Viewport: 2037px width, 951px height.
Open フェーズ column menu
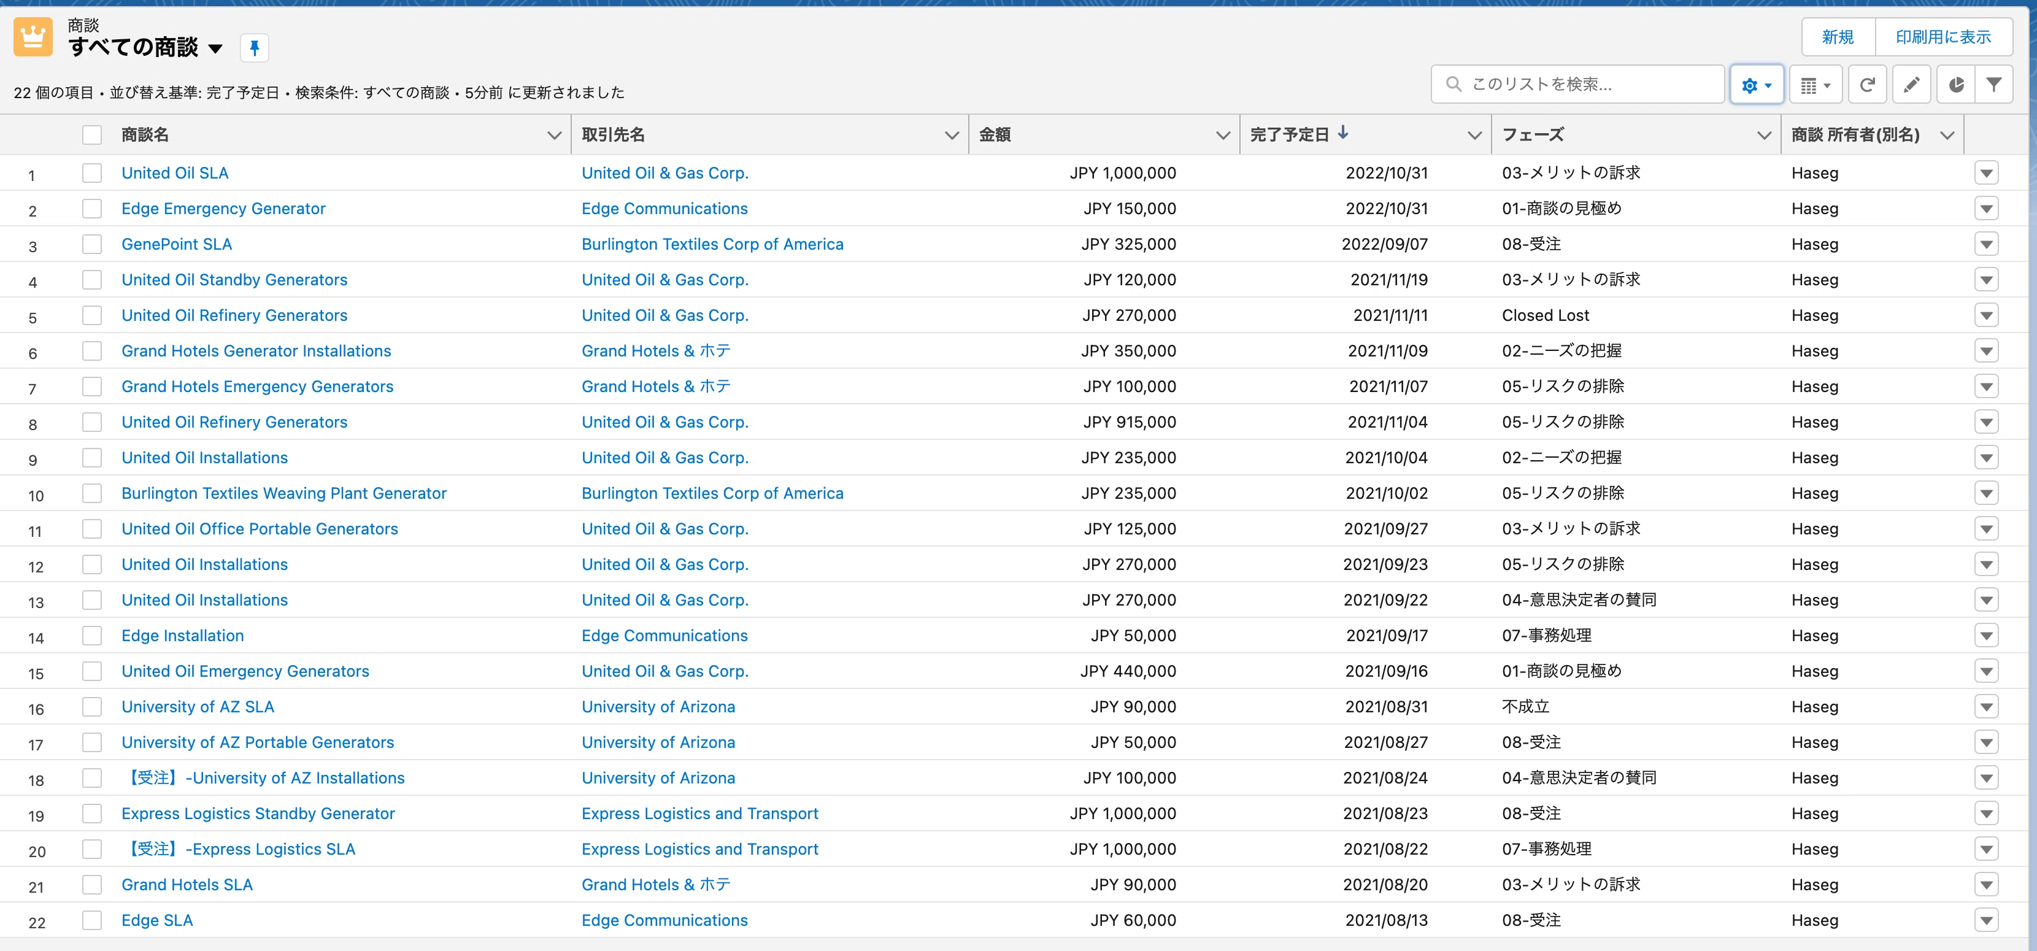tap(1763, 135)
